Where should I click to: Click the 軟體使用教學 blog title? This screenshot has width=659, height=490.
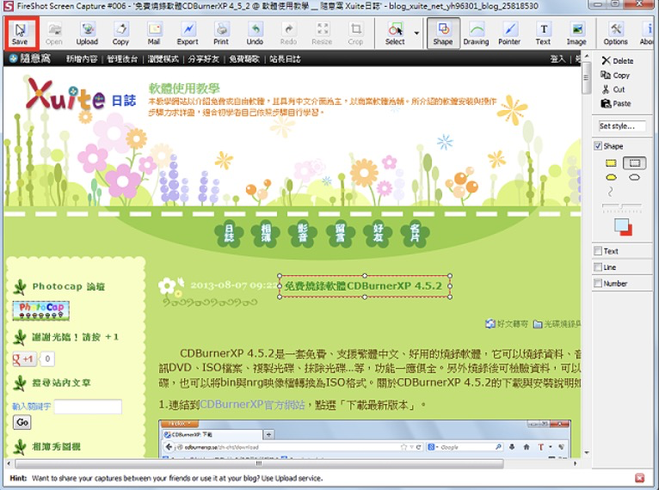pyautogui.click(x=184, y=89)
